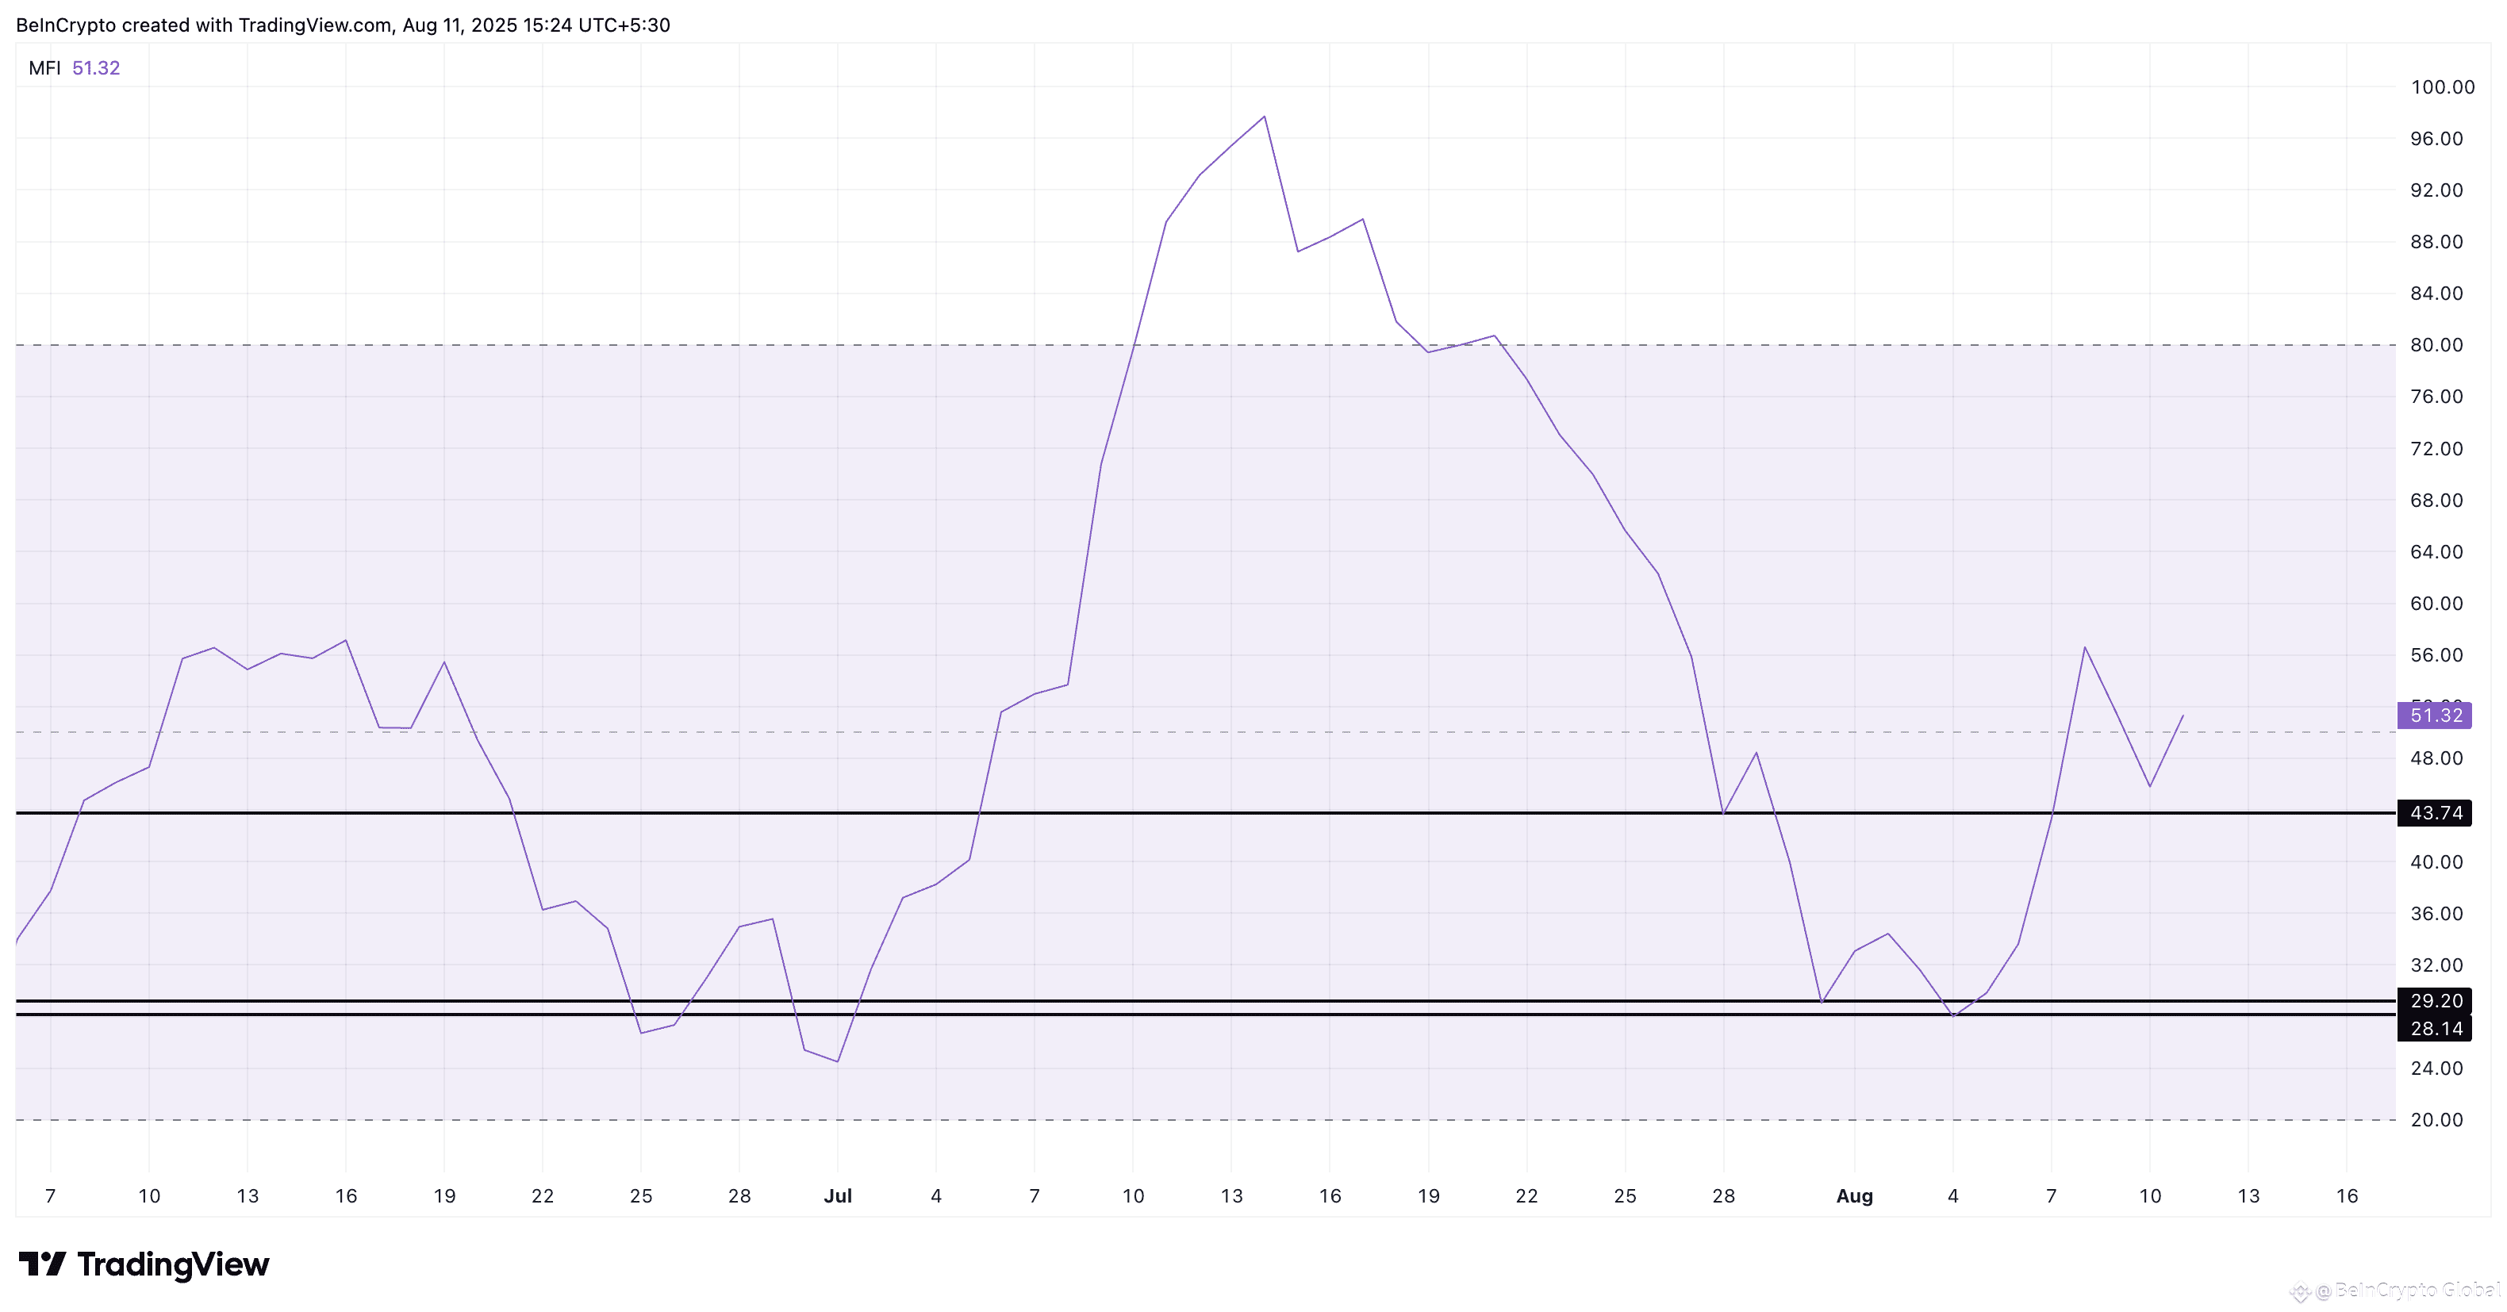Screen dimensions: 2507x1312
Task: Click the black 28.14 level label
Action: tap(2434, 1028)
